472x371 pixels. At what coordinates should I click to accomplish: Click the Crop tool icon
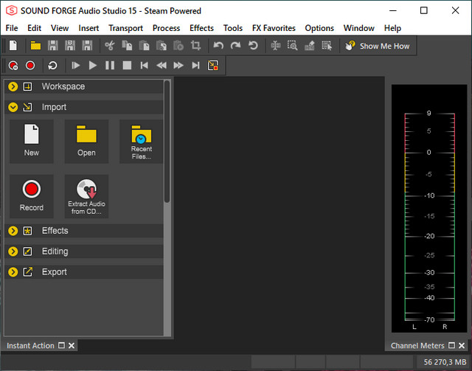(195, 46)
